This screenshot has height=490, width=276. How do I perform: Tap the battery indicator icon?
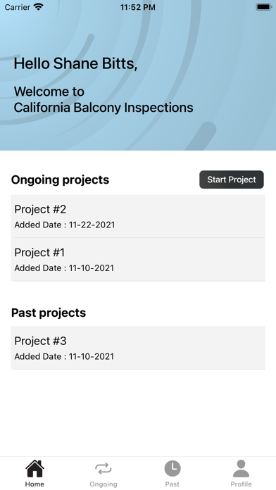point(264,7)
